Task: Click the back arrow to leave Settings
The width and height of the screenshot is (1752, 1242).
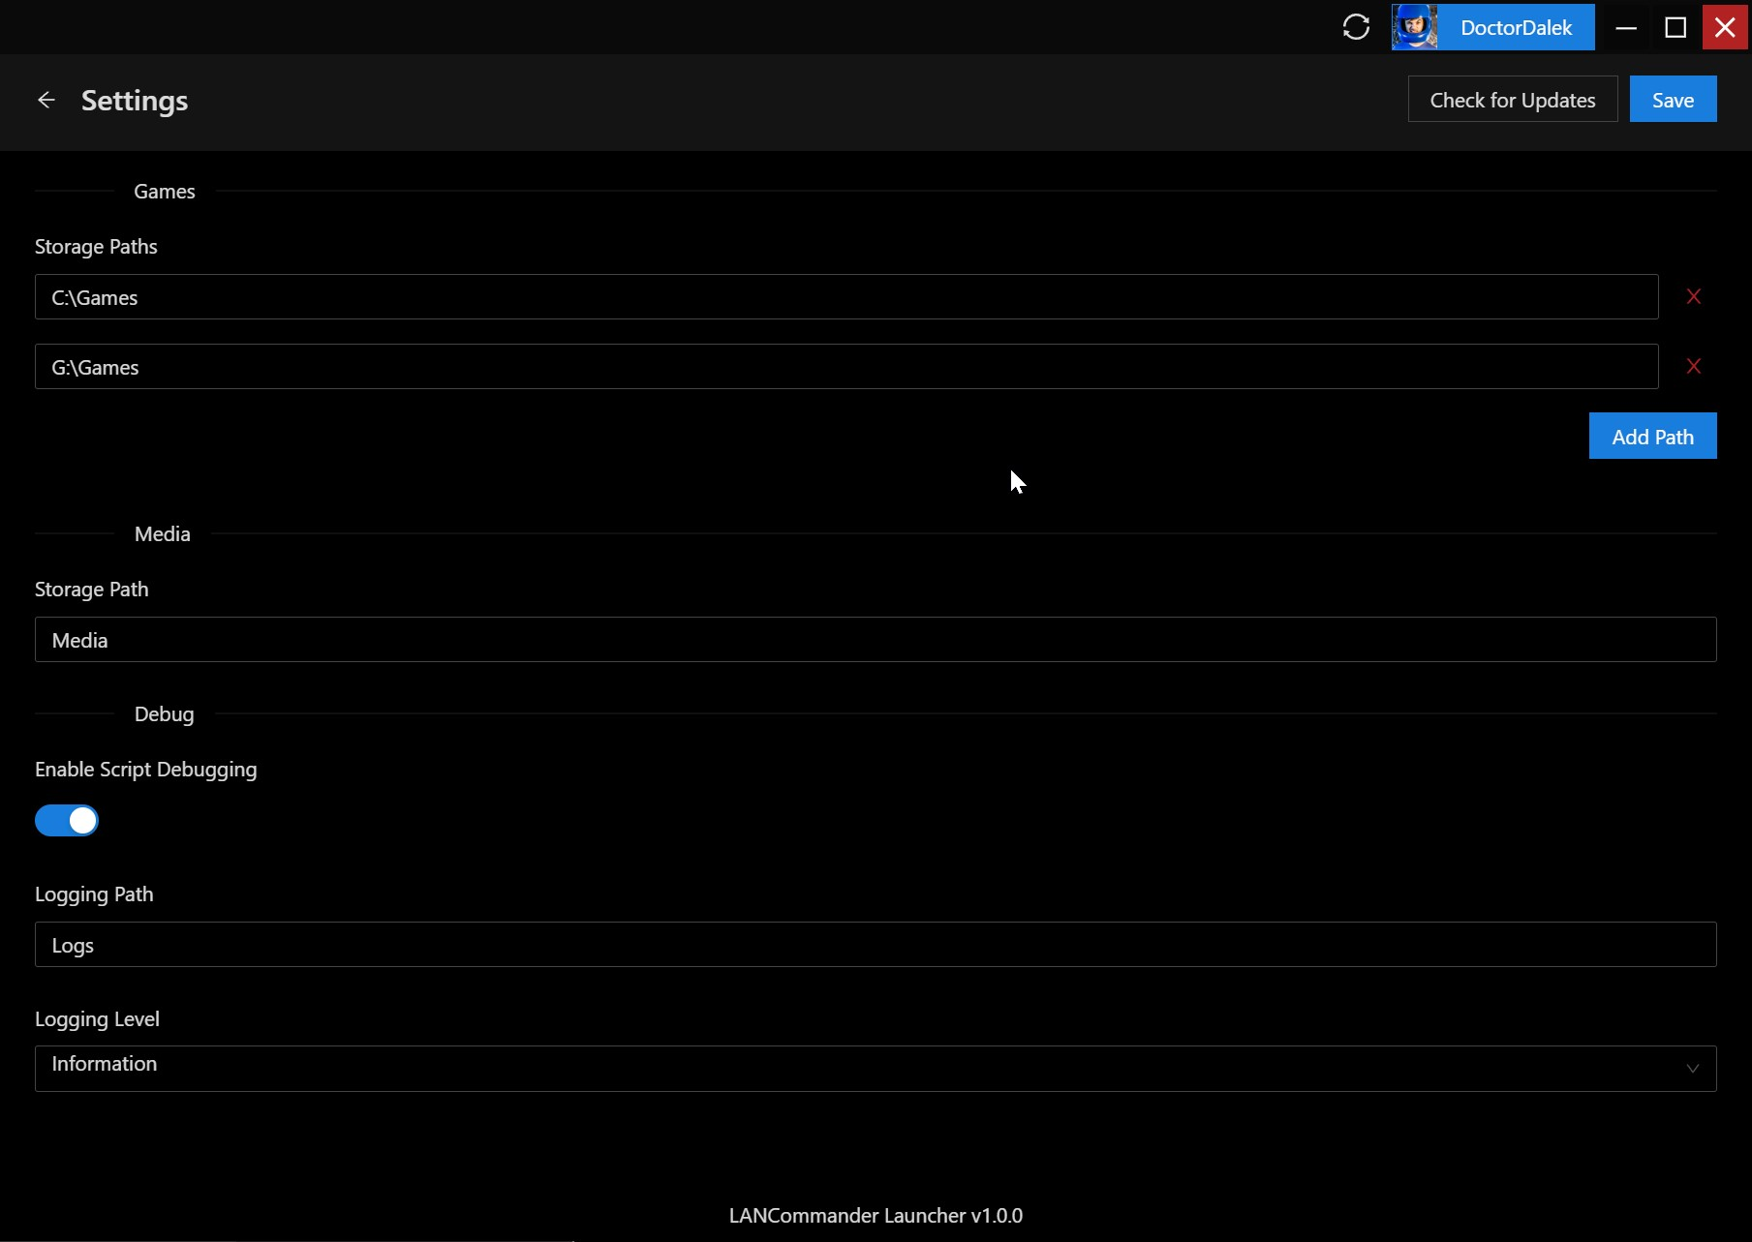Action: [x=46, y=100]
